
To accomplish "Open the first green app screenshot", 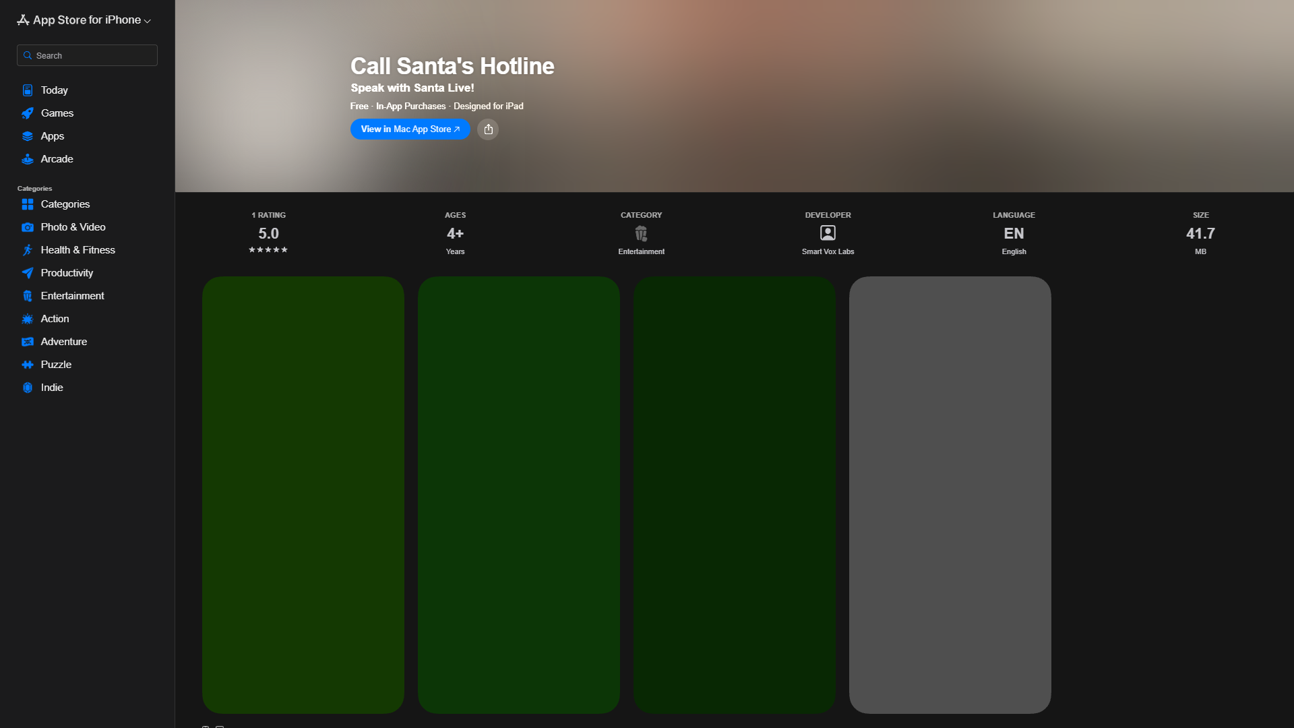I will coord(303,495).
